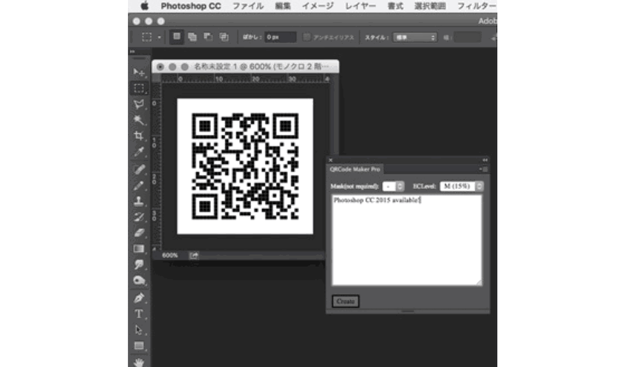Close the 名称未設定 1 document window

160,67
